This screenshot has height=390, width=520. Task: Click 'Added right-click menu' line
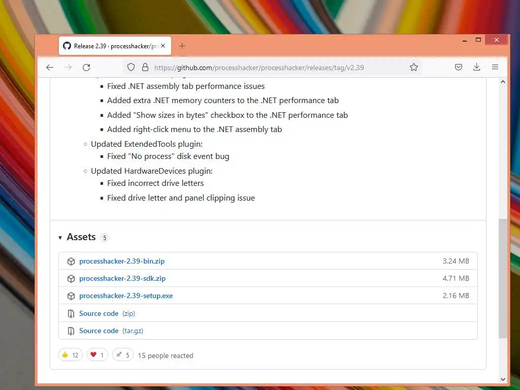click(194, 129)
